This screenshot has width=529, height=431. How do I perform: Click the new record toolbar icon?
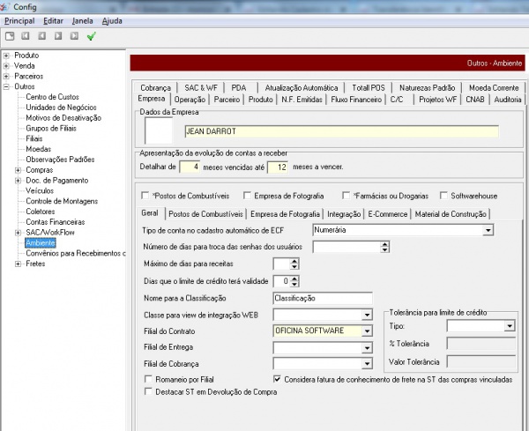tap(9, 36)
